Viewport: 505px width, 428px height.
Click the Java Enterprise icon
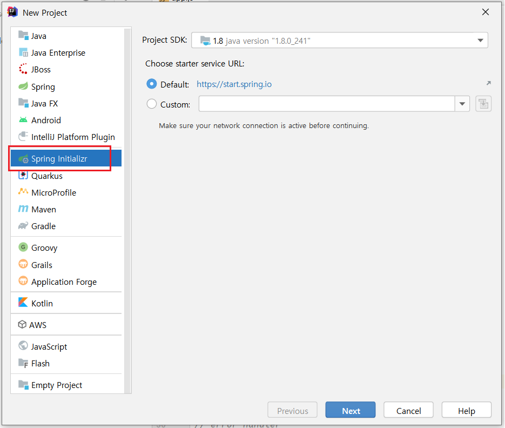coord(23,52)
